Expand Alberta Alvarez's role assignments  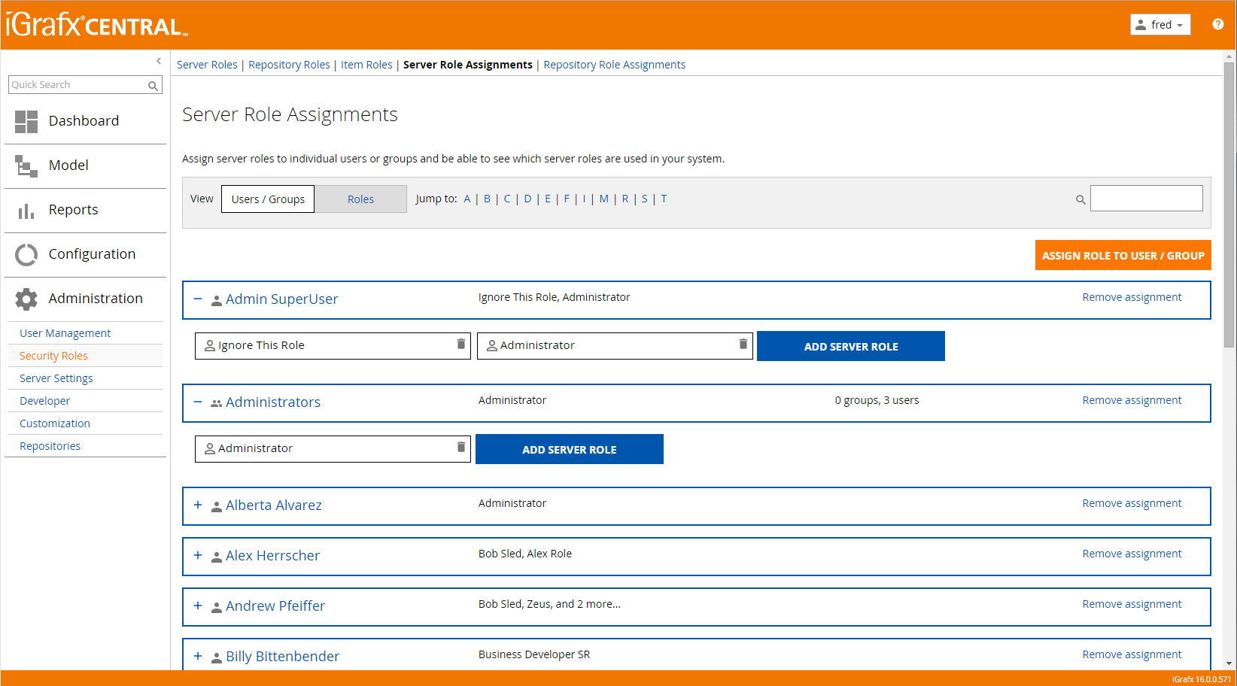pyautogui.click(x=198, y=505)
